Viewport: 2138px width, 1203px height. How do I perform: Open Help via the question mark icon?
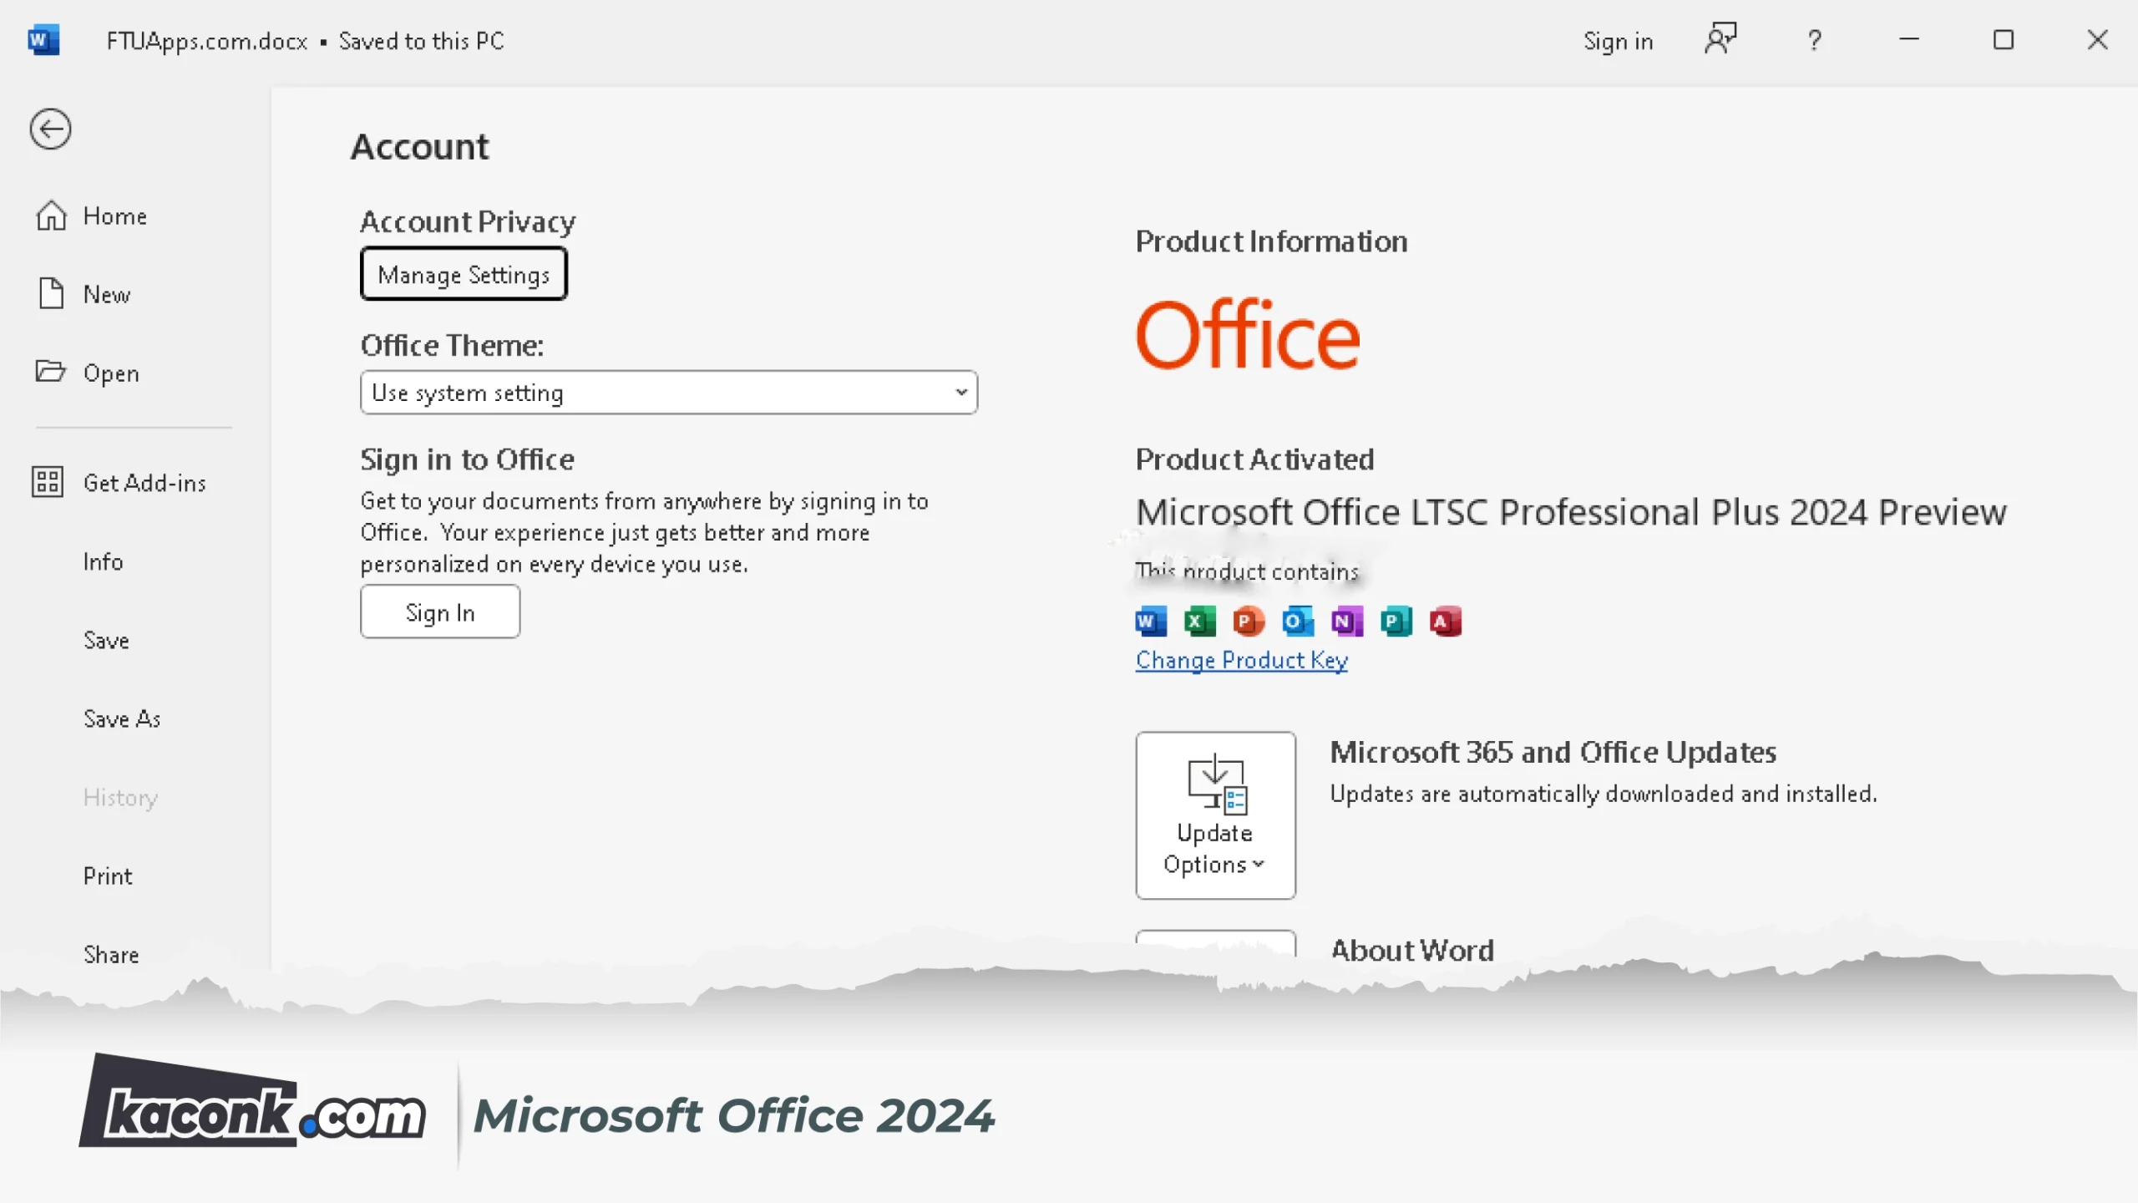[1814, 40]
